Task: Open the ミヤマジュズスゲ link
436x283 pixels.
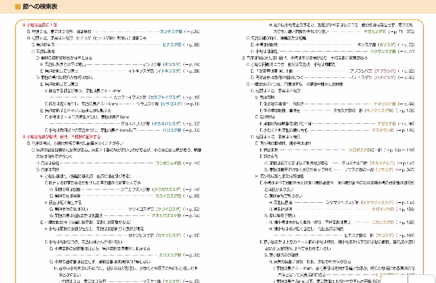Action: 378,203
